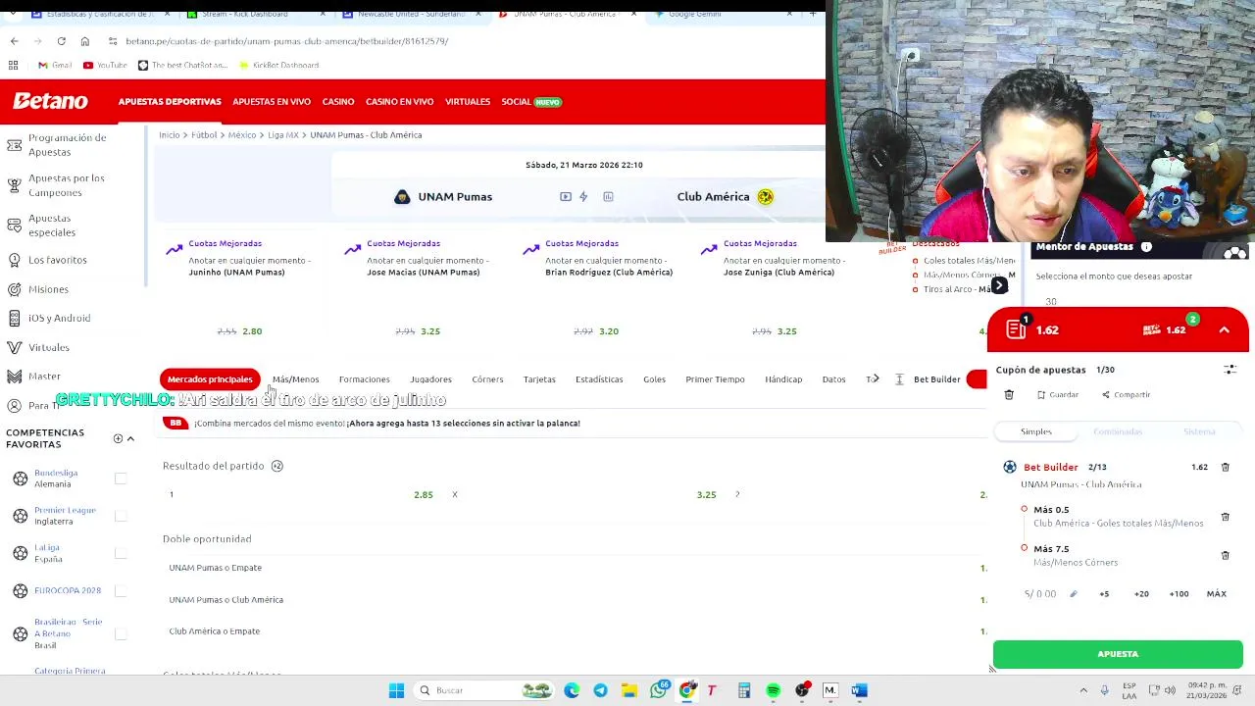Open Apuestas por los Campeones in sidebar

(x=67, y=185)
